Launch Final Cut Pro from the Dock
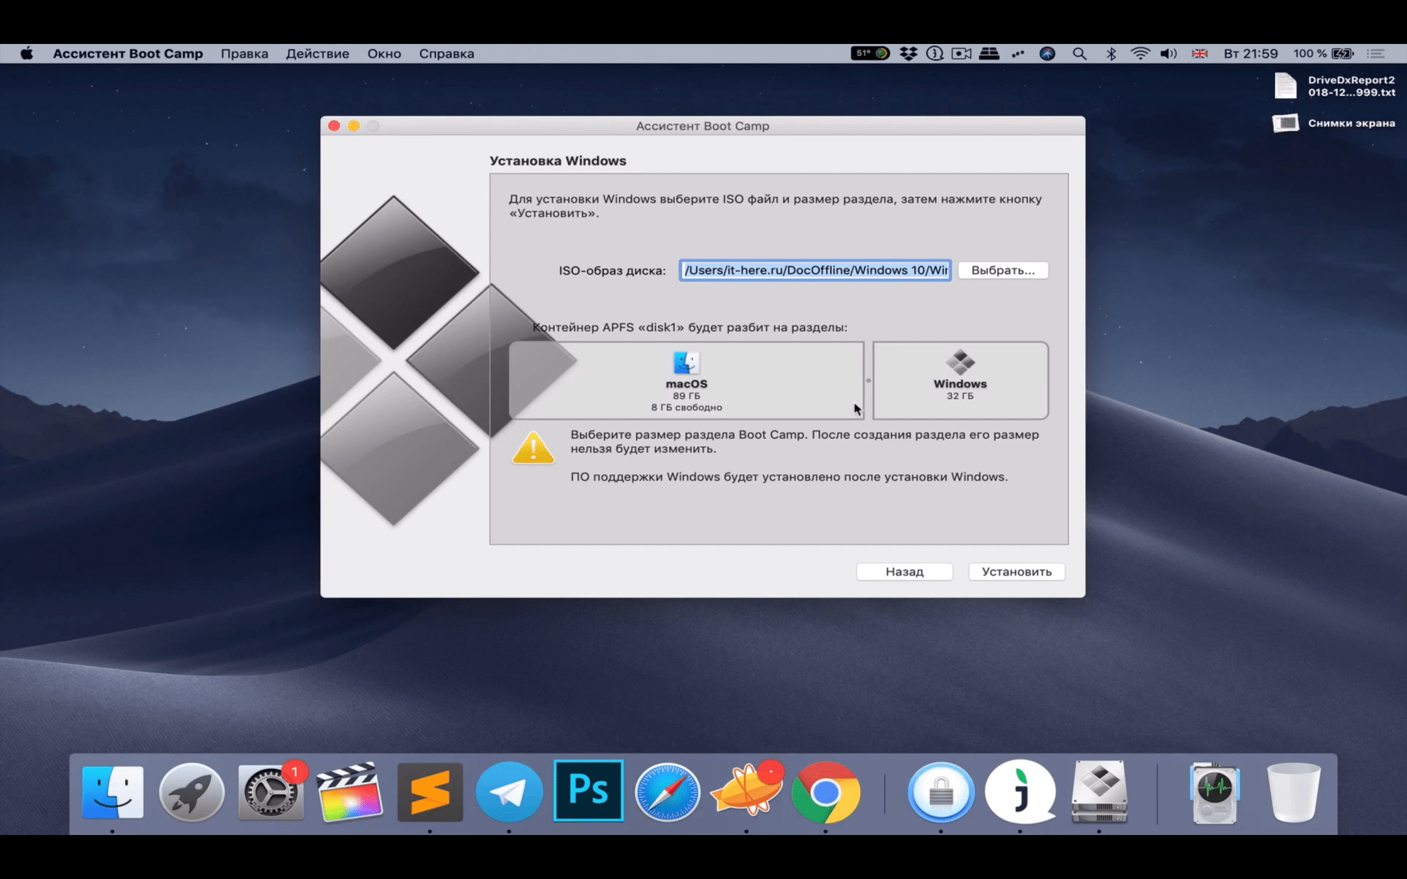1407x879 pixels. [x=350, y=792]
